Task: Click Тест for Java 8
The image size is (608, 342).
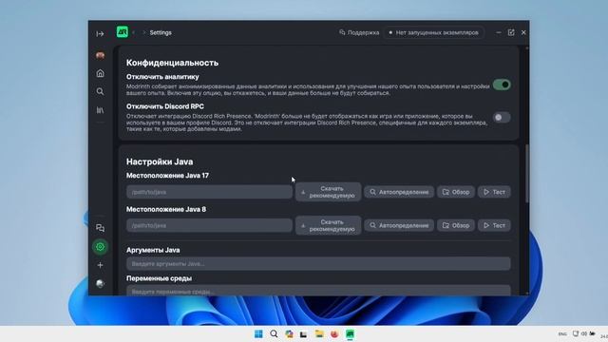Action: pos(494,225)
